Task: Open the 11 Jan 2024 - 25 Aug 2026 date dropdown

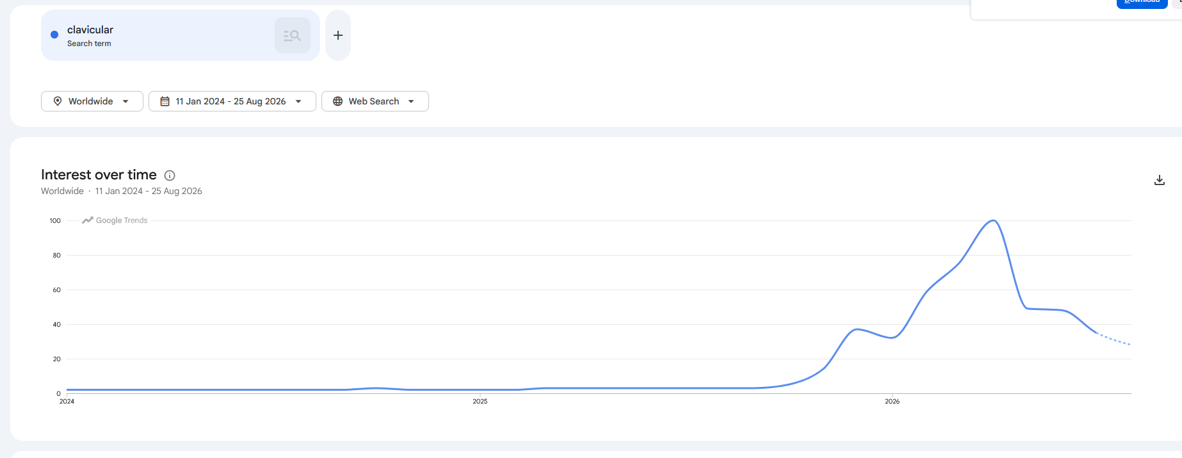Action: [x=232, y=101]
